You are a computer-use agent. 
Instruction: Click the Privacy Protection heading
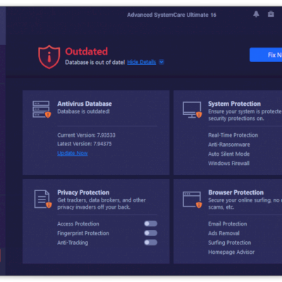pos(83,192)
